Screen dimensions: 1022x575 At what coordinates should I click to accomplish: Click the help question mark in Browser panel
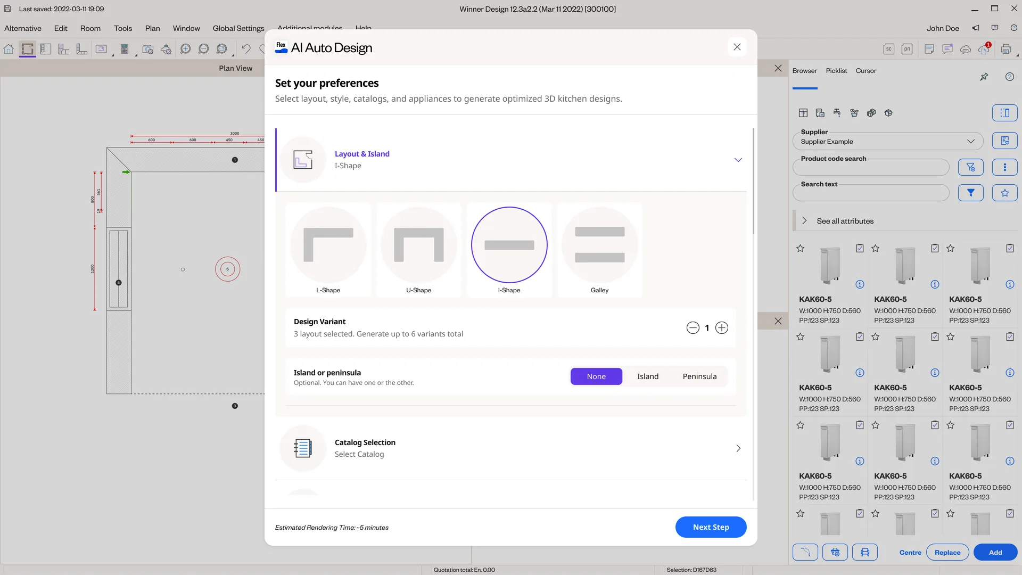click(1009, 77)
